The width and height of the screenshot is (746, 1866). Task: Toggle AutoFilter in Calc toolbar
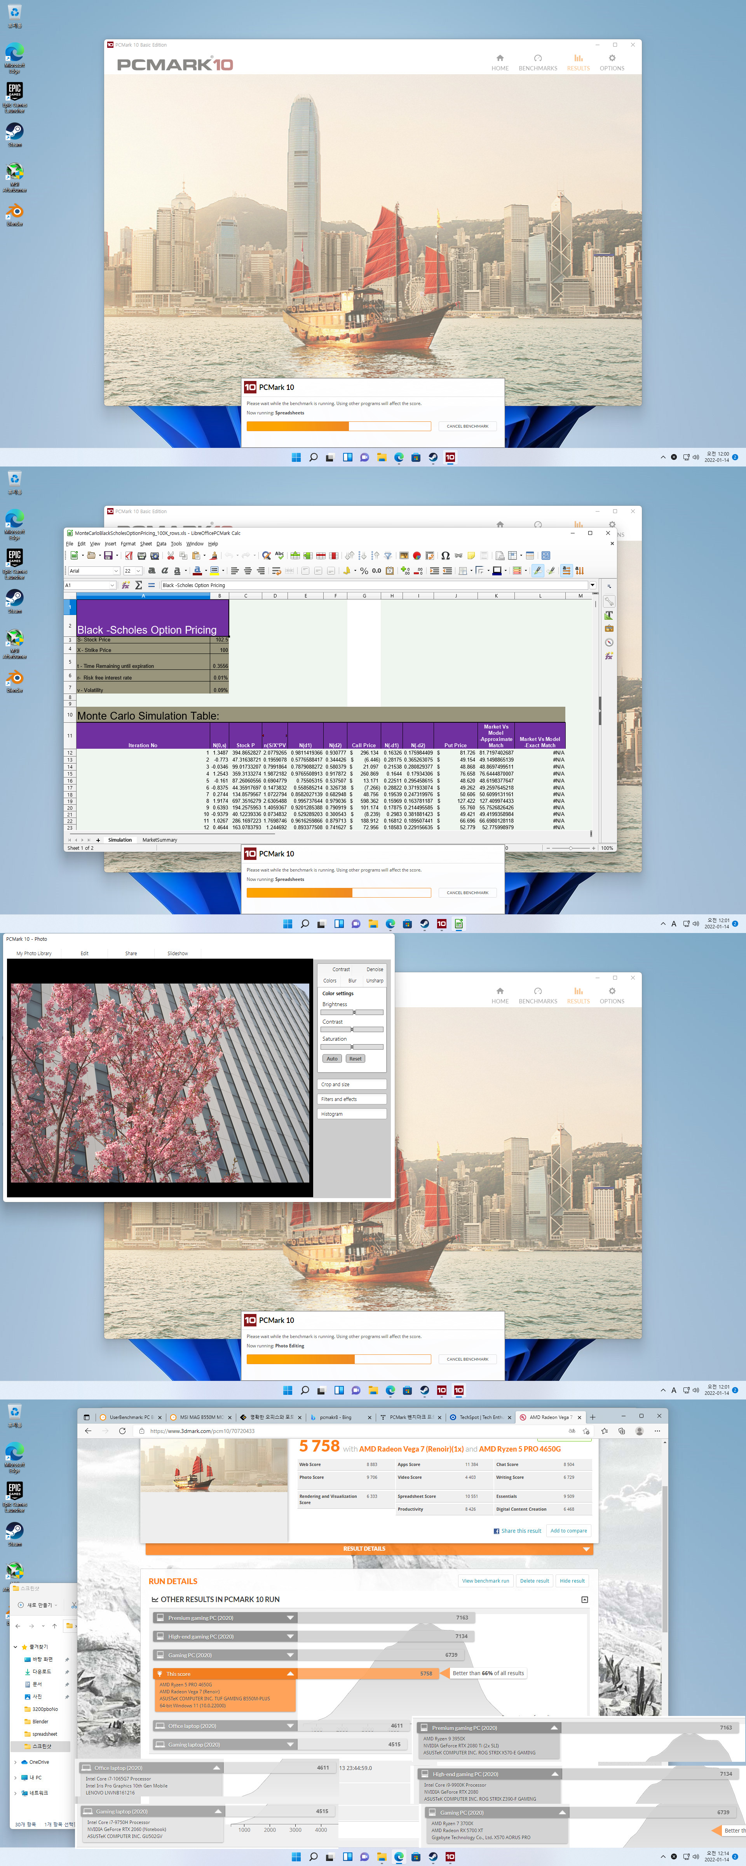click(x=387, y=556)
